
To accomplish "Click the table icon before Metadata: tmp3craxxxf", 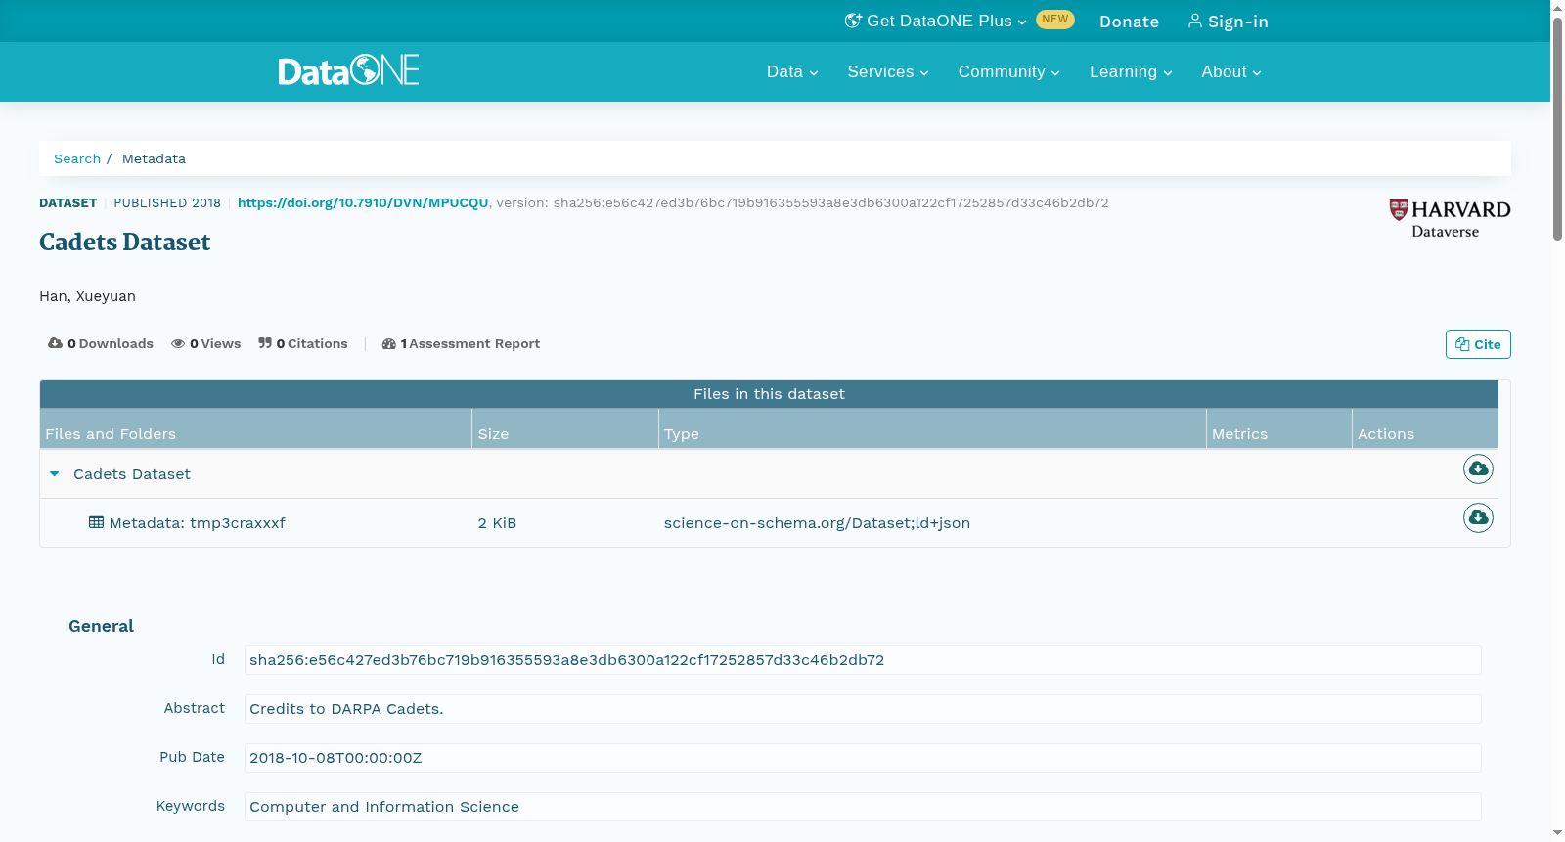I will (x=96, y=522).
